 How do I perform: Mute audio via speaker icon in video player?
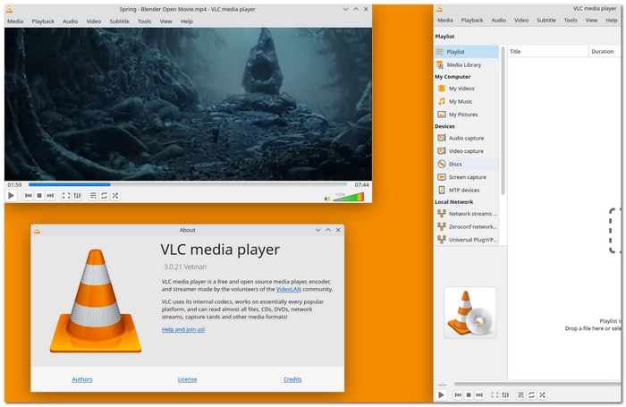327,199
